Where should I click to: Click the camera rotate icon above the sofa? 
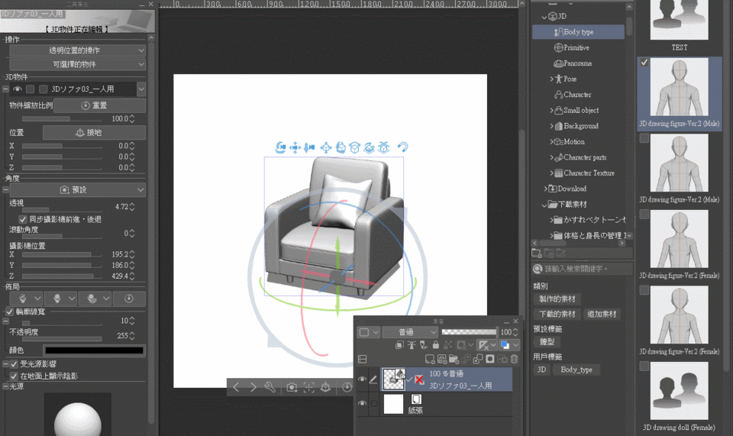280,147
